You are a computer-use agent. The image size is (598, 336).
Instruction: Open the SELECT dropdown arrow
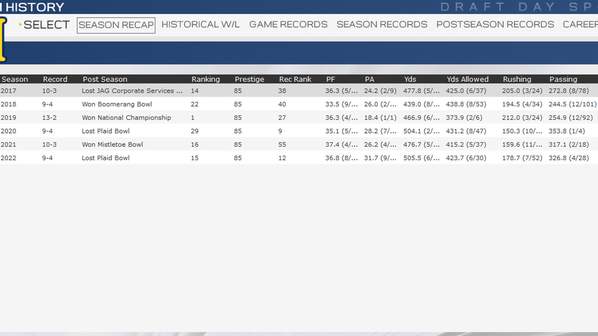click(x=21, y=24)
